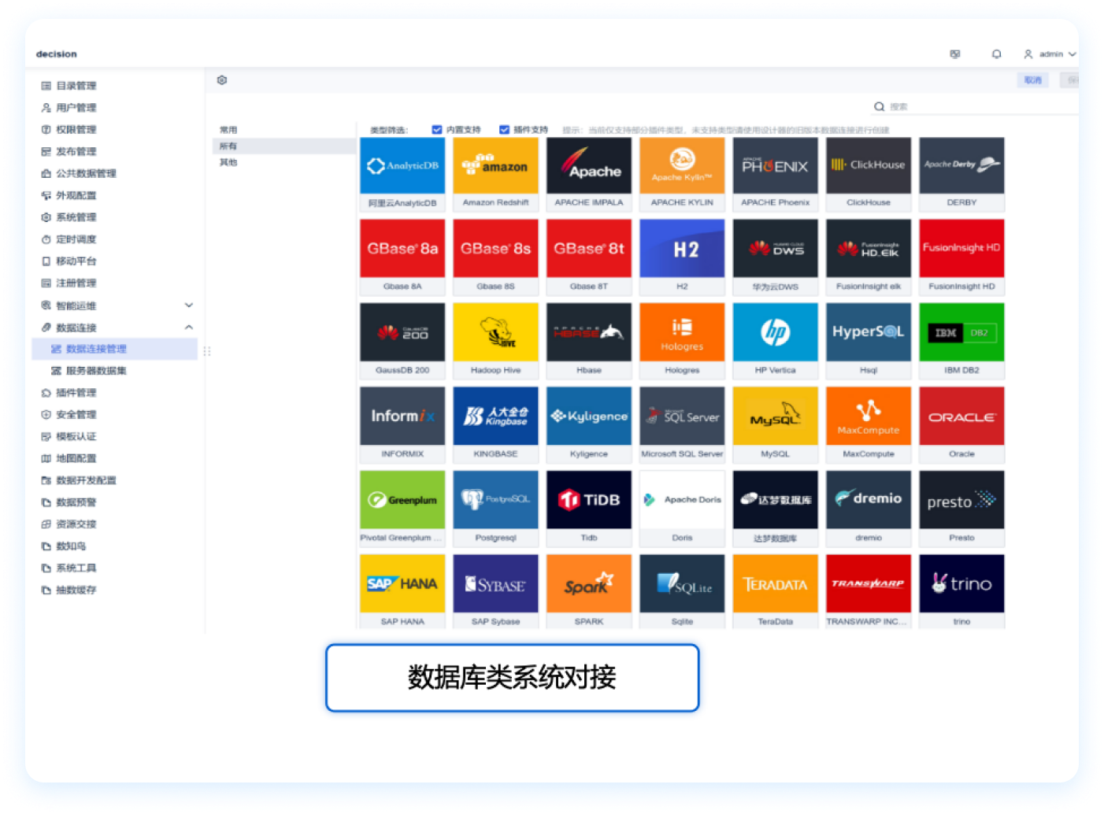Toggle the 内置支持 checkbox
The image size is (1104, 814).
pos(437,130)
